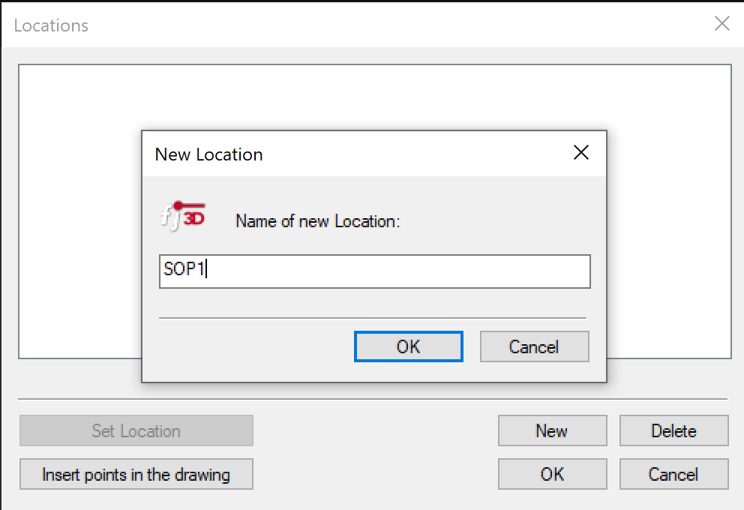Click the Locations dialog close X icon
The width and height of the screenshot is (744, 510).
721,23
